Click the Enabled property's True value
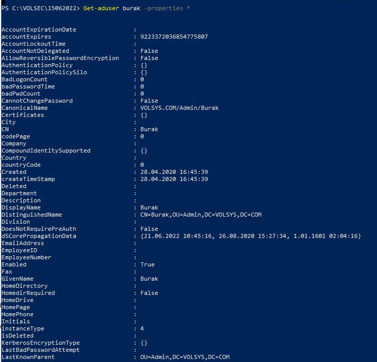 [148, 264]
